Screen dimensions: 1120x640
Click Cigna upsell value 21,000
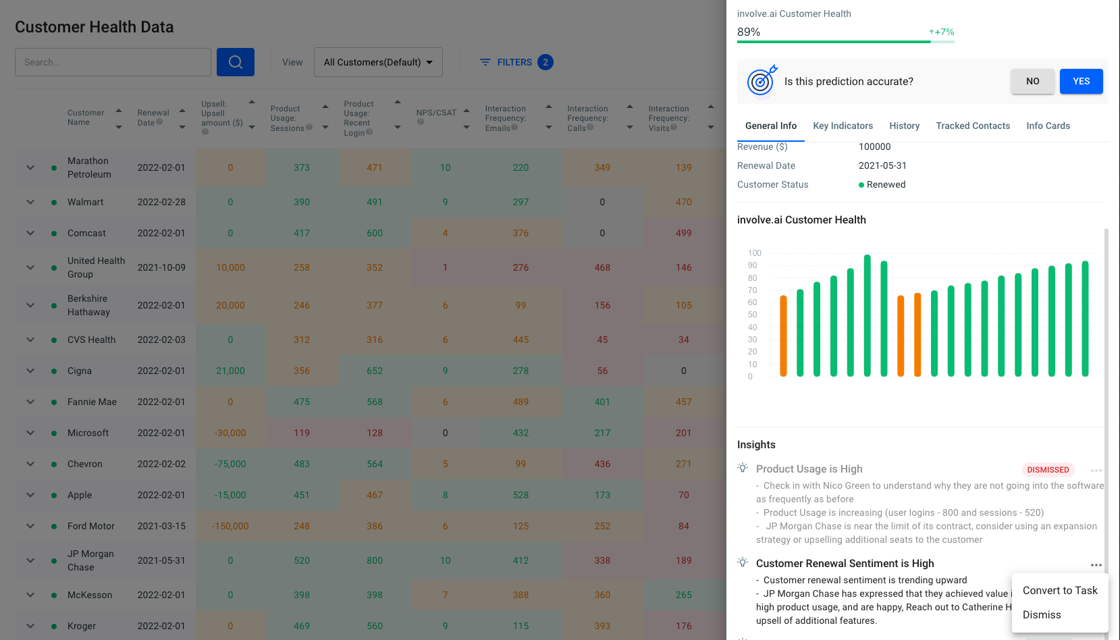pyautogui.click(x=230, y=371)
